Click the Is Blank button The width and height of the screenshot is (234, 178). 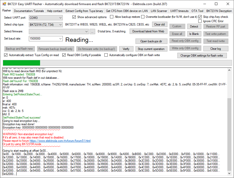click(194, 34)
